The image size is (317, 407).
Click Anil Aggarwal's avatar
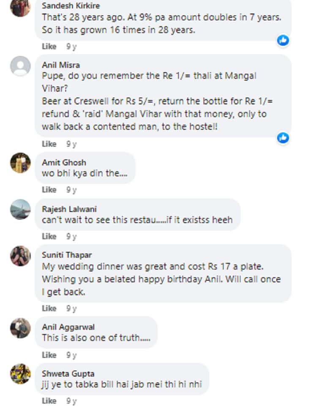20,328
